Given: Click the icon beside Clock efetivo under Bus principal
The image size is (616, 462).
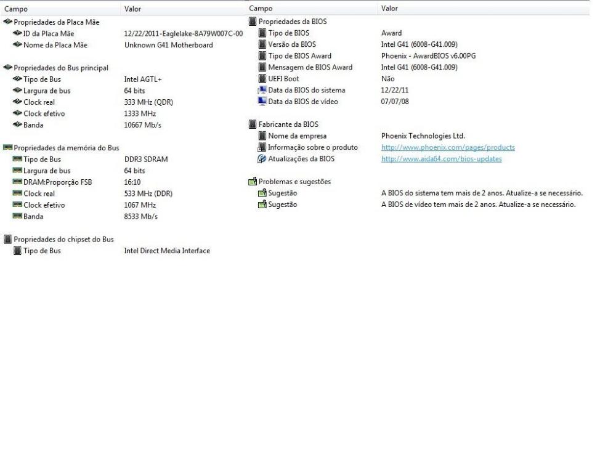Looking at the screenshot, I should point(17,113).
